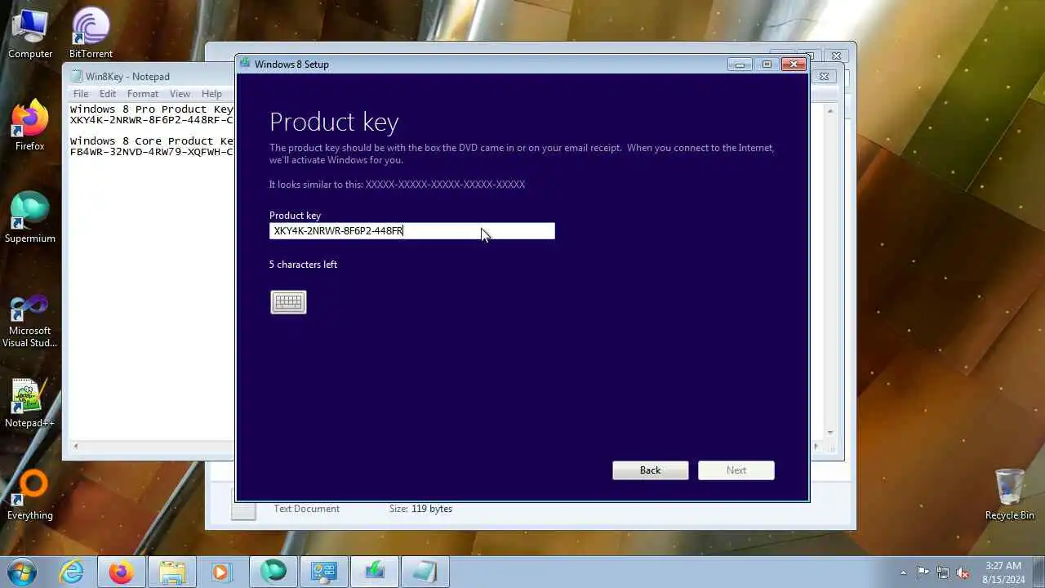Click the Product key input field
The width and height of the screenshot is (1045, 588).
[411, 231]
